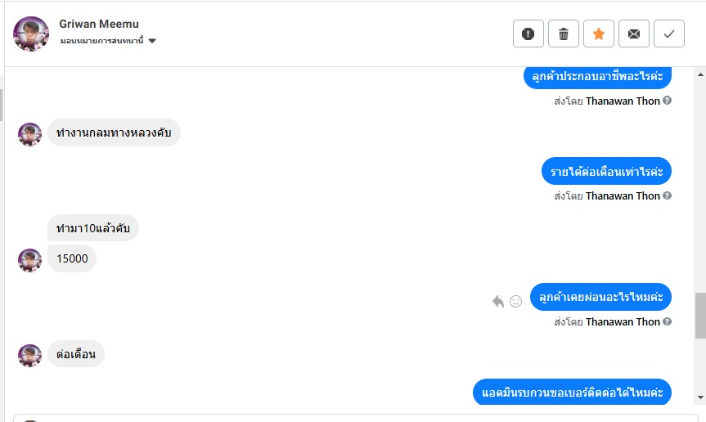Delete conversation with trash icon

pos(564,34)
